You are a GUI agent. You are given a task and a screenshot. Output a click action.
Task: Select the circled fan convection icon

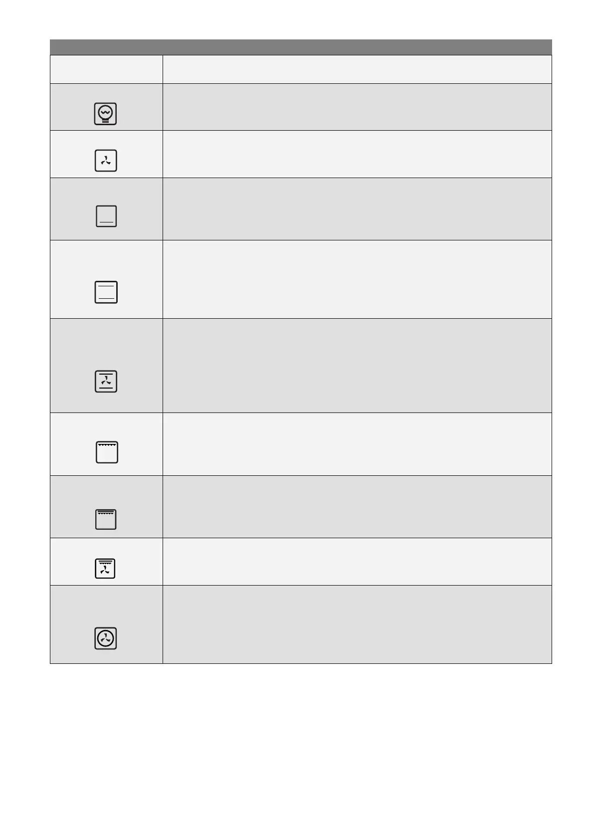click(106, 638)
